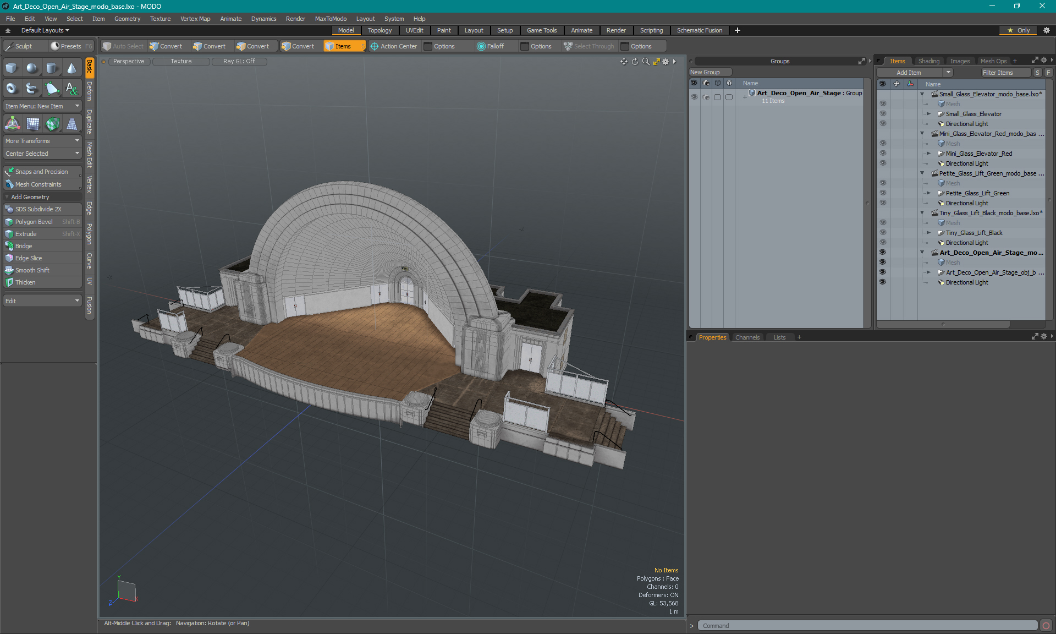Open the Center Selected dropdown
Screen dimensions: 1056x634
(x=42, y=154)
